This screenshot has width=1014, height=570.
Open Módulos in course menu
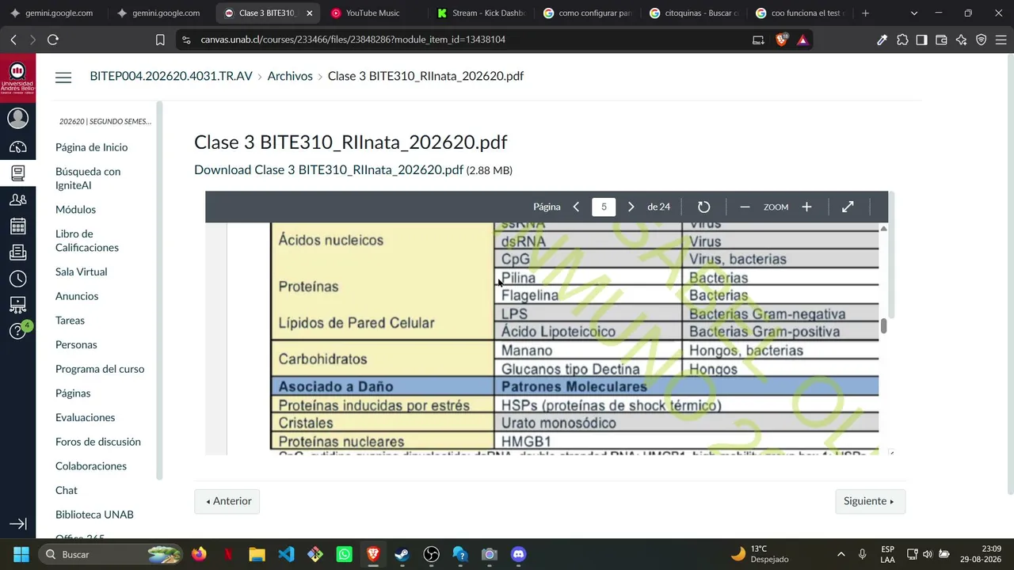tap(75, 210)
